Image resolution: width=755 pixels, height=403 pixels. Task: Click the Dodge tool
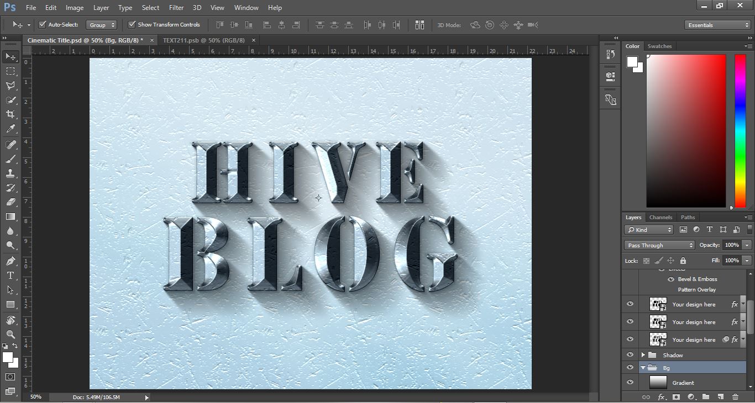pyautogui.click(x=11, y=245)
